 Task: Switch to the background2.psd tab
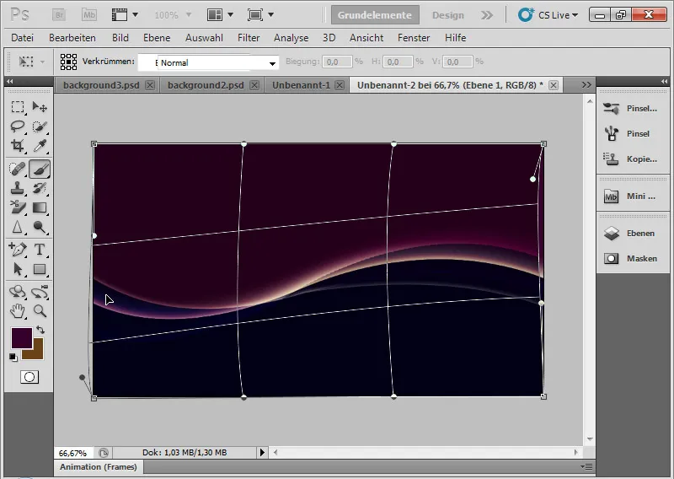point(205,85)
